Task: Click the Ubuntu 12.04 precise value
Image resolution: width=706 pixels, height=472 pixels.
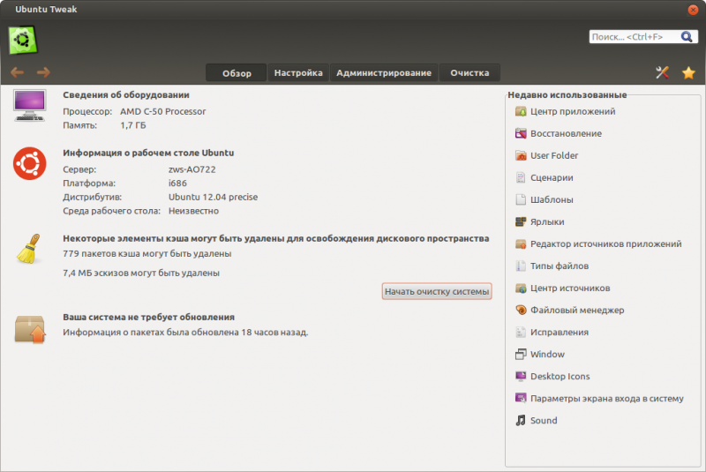Action: [213, 197]
